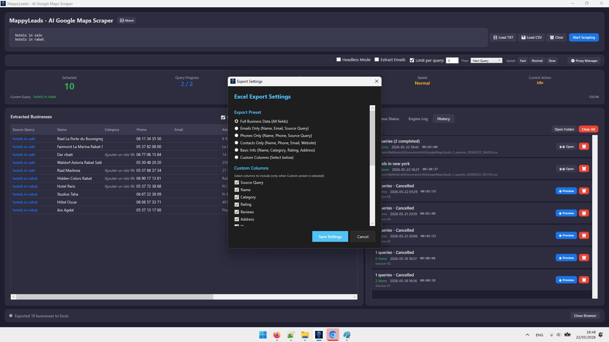Toggle the Source Query column checkbox
Viewport: 609px width, 342px height.
[236, 183]
